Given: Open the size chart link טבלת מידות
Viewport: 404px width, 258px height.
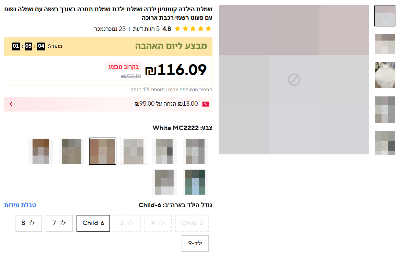Looking at the screenshot, I should point(20,205).
